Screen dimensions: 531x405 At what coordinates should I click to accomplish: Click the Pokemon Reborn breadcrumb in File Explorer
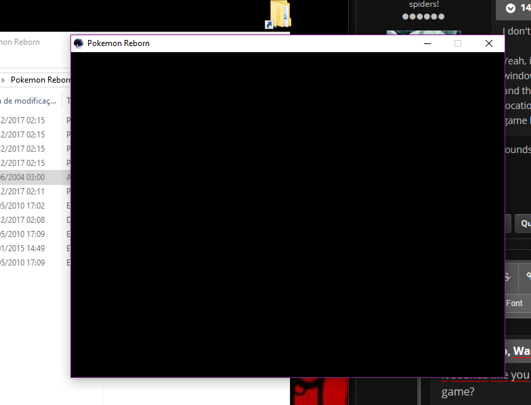41,80
